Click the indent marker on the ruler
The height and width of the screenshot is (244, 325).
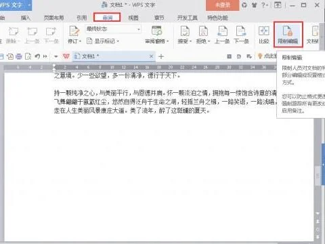point(54,67)
